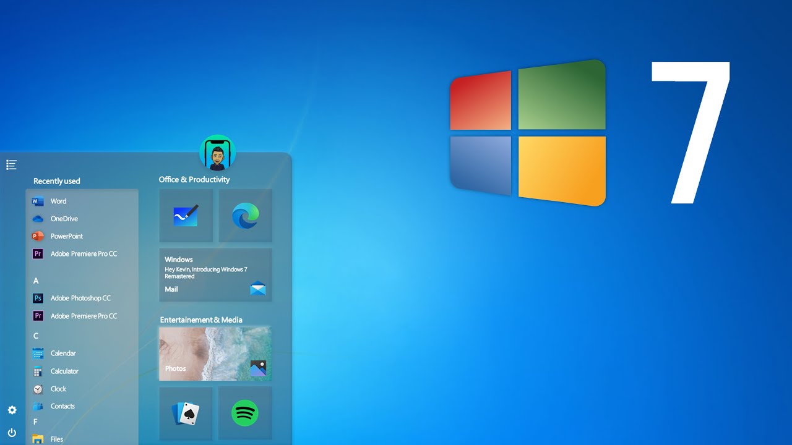Open the power options icon
Viewport: 792px width, 445px height.
tap(12, 433)
